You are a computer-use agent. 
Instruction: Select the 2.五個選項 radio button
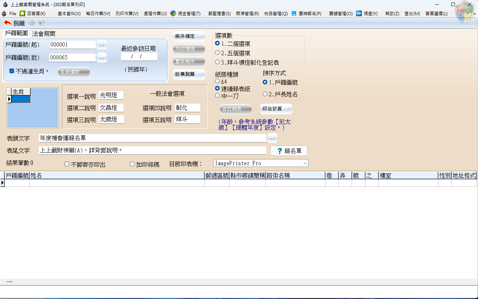[x=218, y=53]
